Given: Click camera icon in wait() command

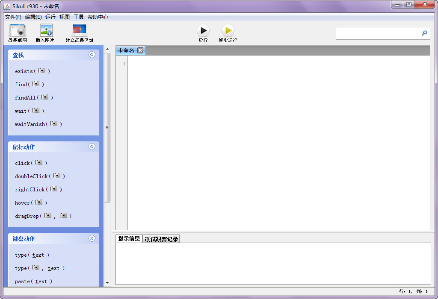Looking at the screenshot, I should coord(36,110).
